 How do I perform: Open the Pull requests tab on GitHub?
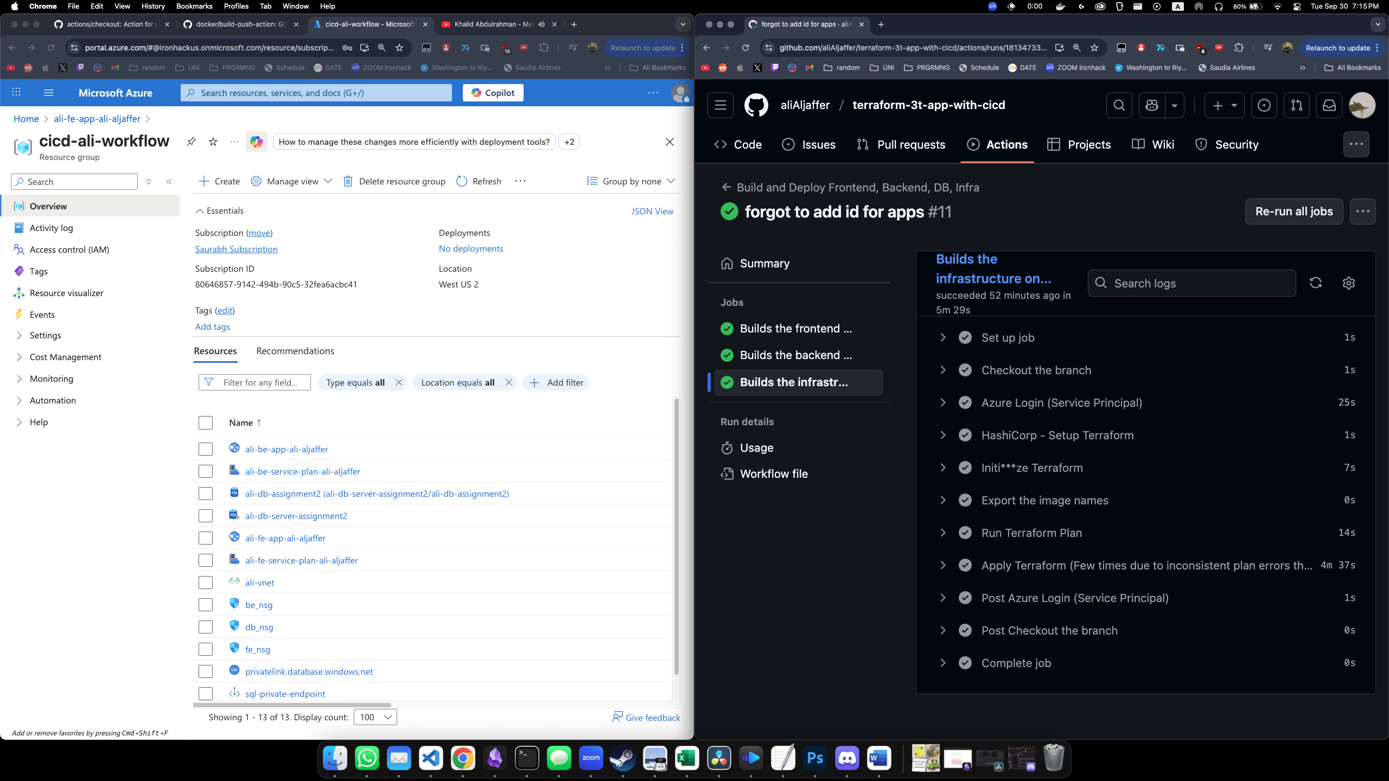901,144
